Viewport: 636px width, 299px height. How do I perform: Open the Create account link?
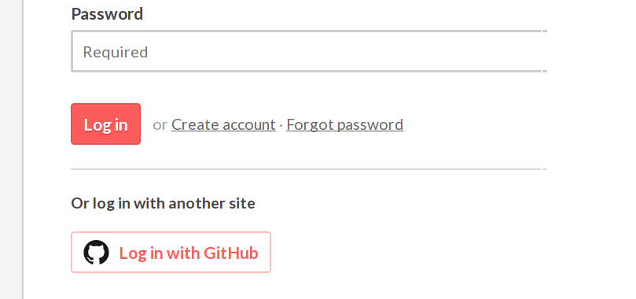pos(223,124)
